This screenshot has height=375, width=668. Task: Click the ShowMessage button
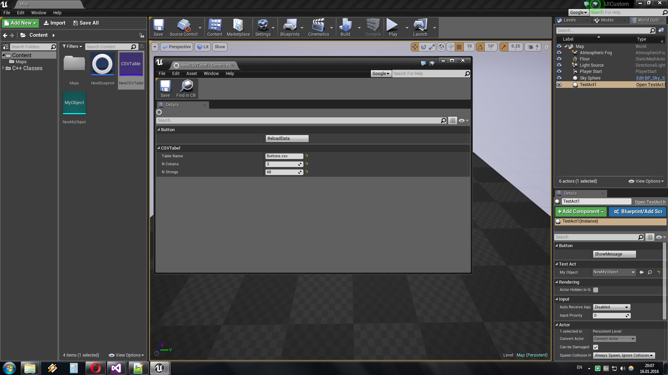[614, 254]
